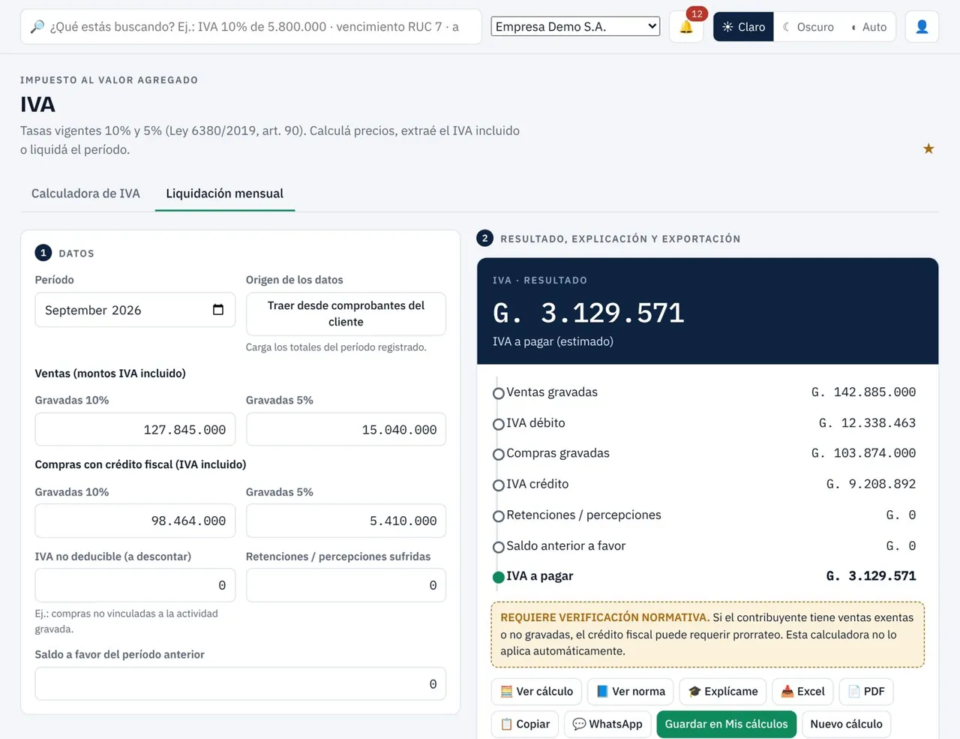
Task: Click the IVA débito G. 12.338.463 value
Action: [x=867, y=423]
